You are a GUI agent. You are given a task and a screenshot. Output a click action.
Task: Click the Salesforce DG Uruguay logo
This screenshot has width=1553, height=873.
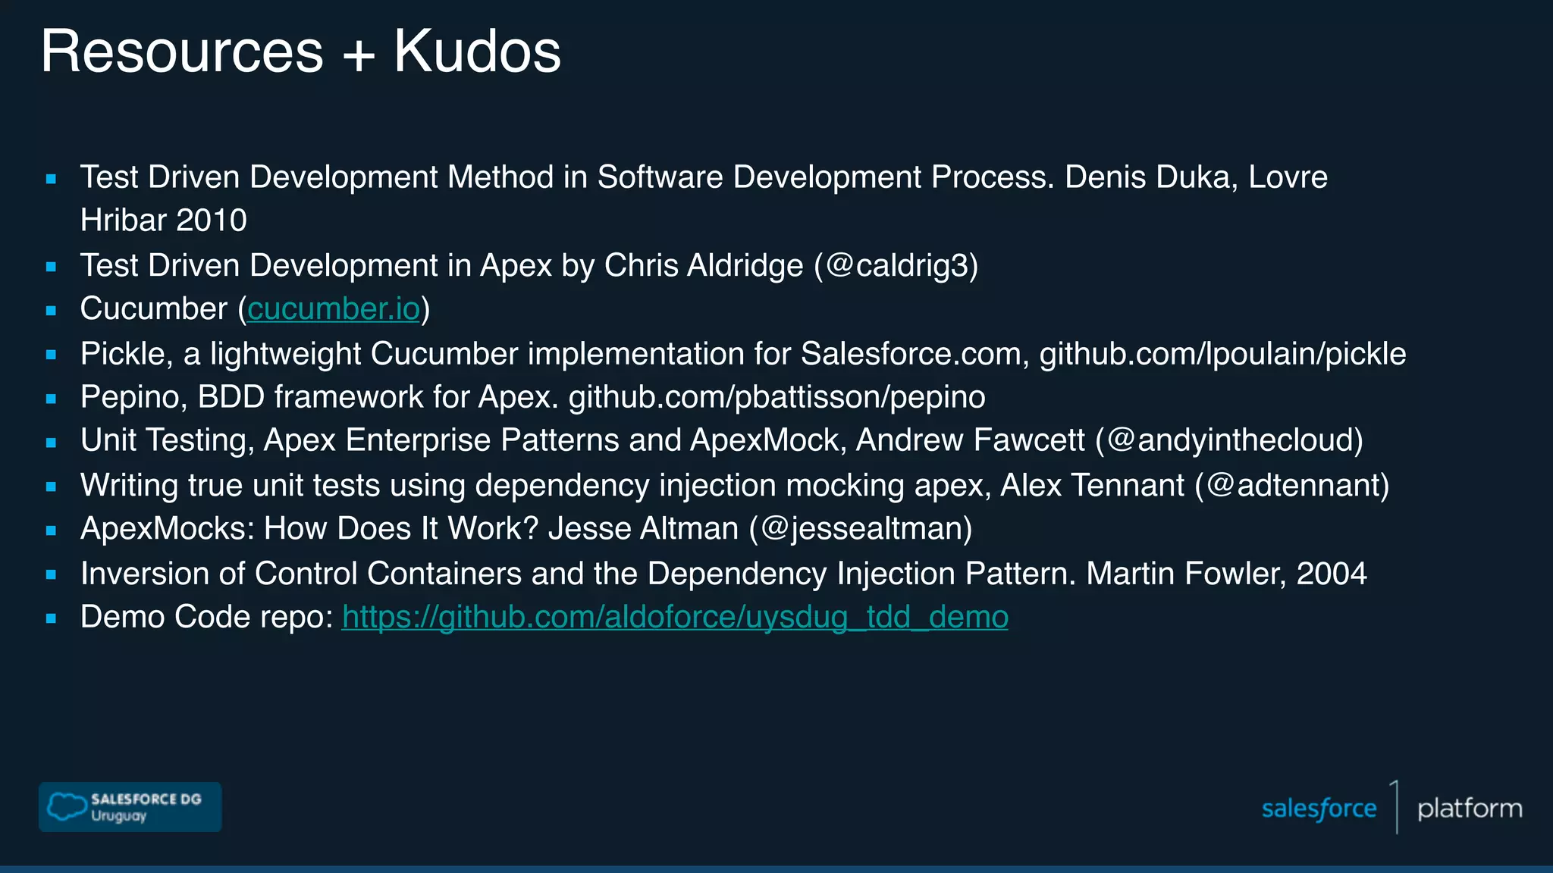pos(130,807)
